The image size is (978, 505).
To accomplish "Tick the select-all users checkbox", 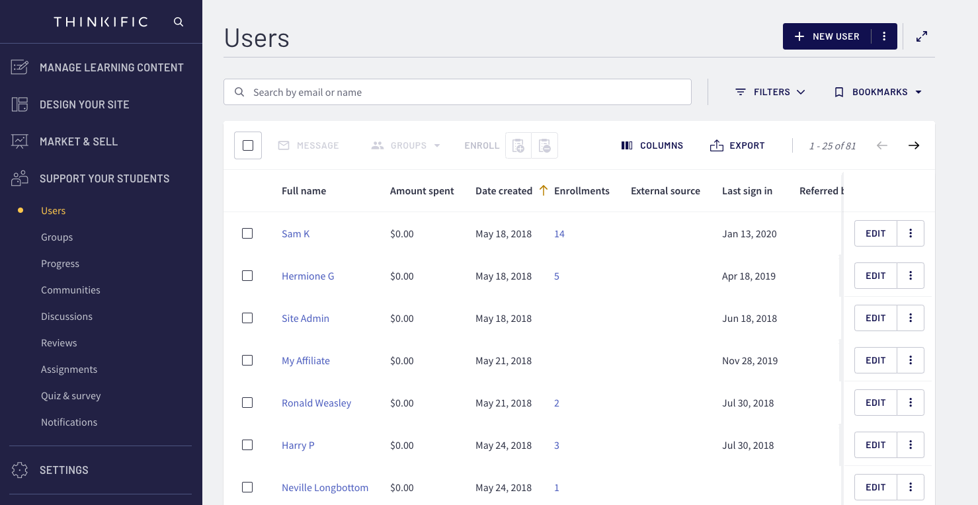I will 248,145.
